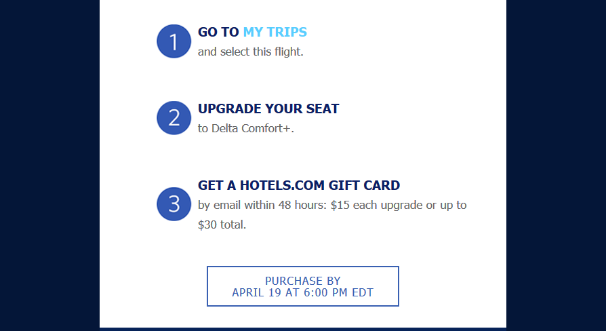Click the step 2 number circle
Viewport: 606px width, 331px height.
(x=174, y=118)
